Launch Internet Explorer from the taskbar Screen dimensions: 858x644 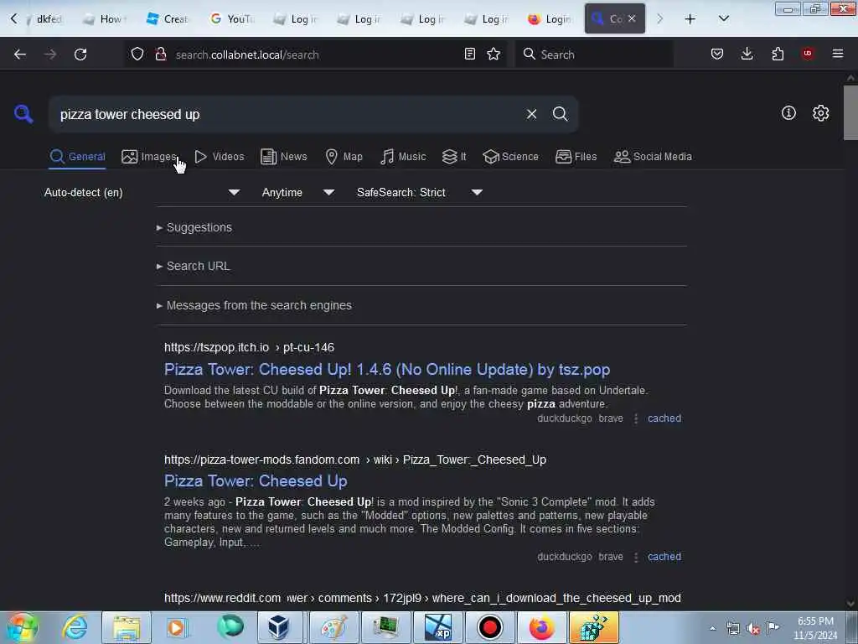click(75, 627)
